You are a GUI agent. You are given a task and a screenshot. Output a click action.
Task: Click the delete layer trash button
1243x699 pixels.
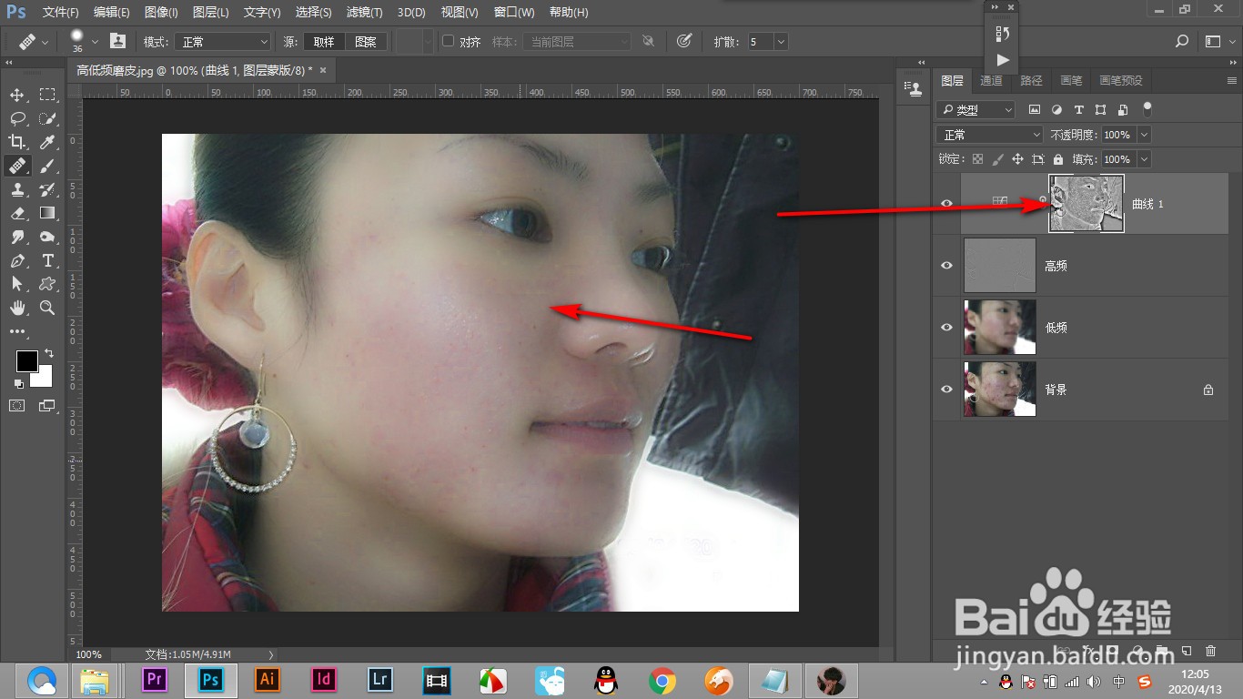point(1210,652)
